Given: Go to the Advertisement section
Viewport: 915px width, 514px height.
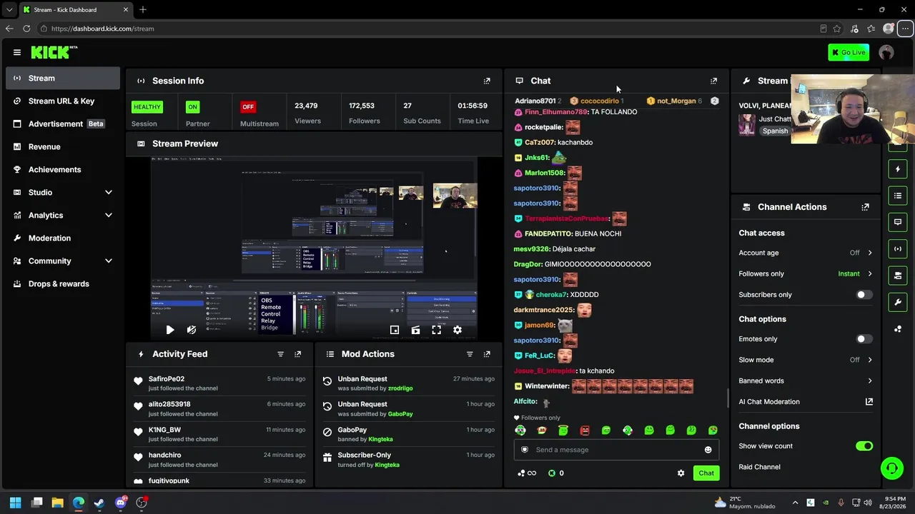Looking at the screenshot, I should (63, 124).
